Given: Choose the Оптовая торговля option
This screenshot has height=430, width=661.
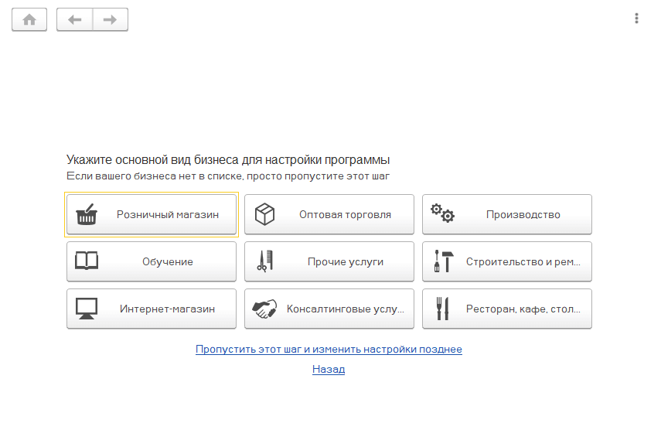Looking at the screenshot, I should coord(329,214).
